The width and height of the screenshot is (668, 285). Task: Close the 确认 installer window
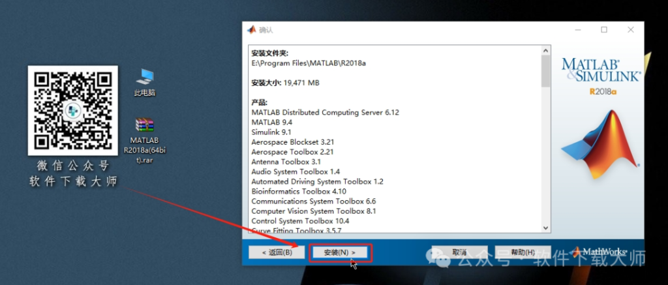(x=631, y=30)
